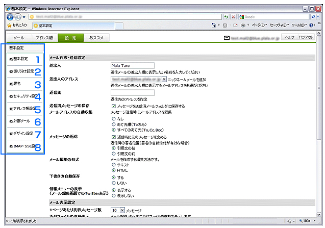Image resolution: width=325 pixels, height=228 pixels.
Task: Click the search magnifier icon in Google box
Action: pyautogui.click(x=313, y=17)
